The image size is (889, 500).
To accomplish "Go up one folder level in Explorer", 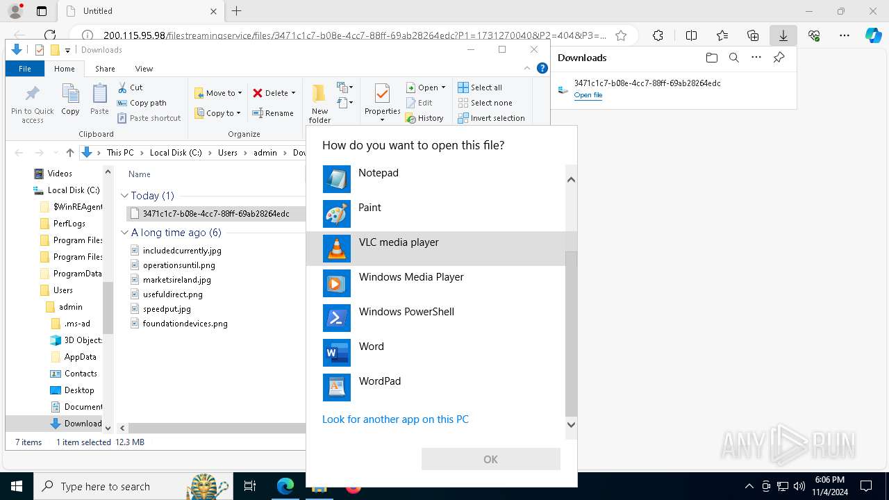I will click(69, 153).
